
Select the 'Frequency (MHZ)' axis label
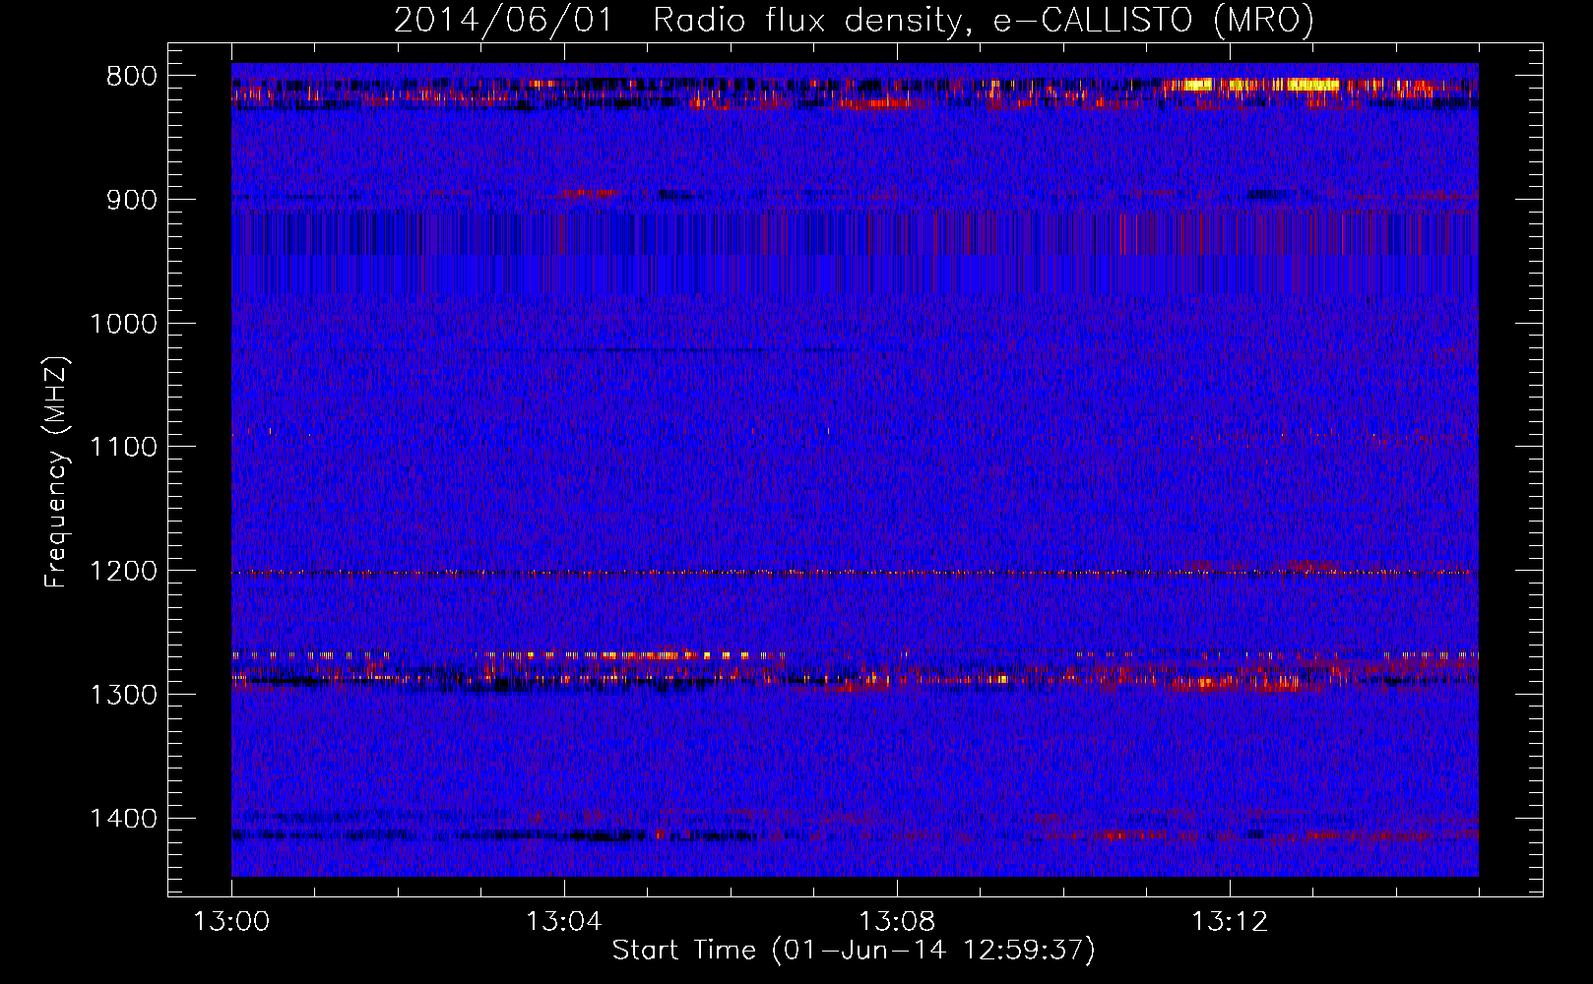coord(56,472)
